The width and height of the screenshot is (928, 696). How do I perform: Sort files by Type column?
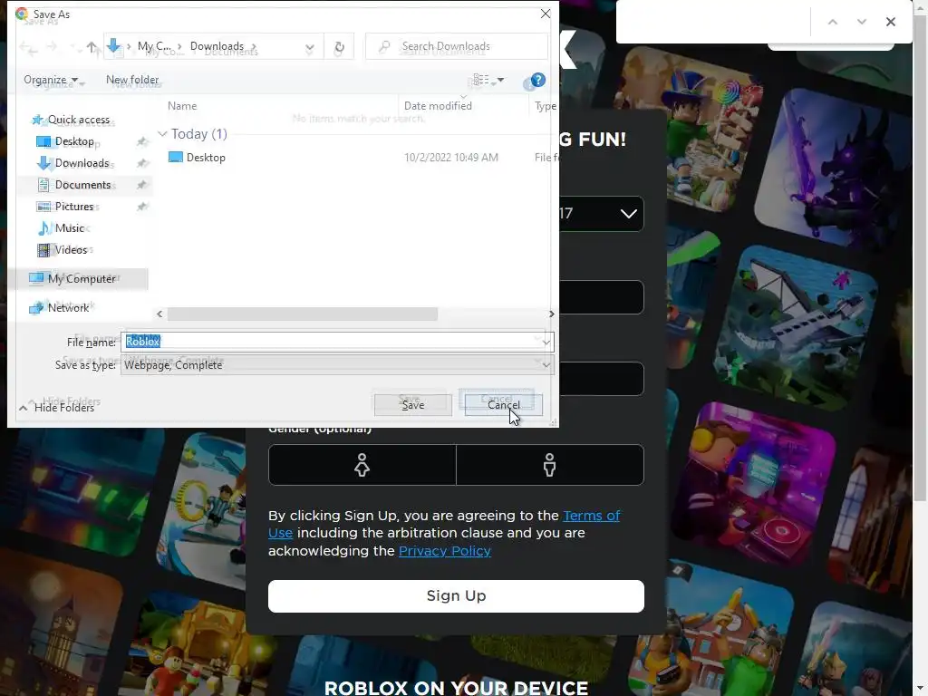pos(545,106)
